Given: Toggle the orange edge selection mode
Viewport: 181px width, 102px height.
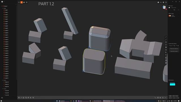Looking at the screenshot, I should click(21, 2).
